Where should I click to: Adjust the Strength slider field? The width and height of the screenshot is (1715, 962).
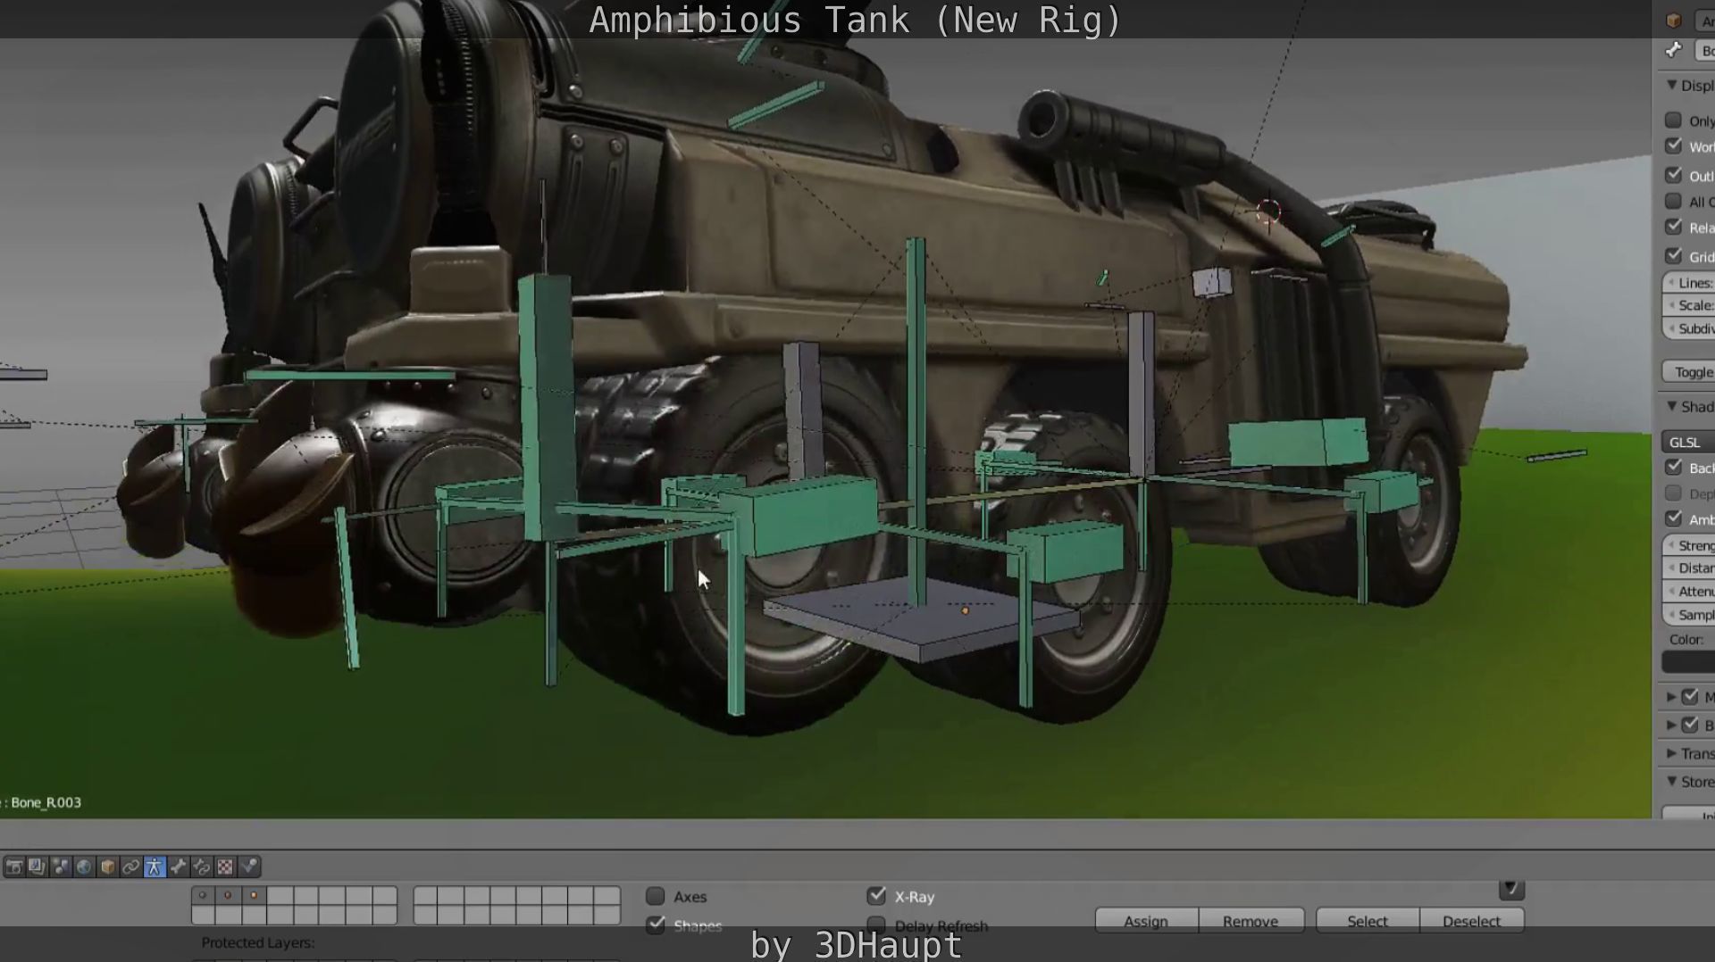pyautogui.click(x=1688, y=545)
